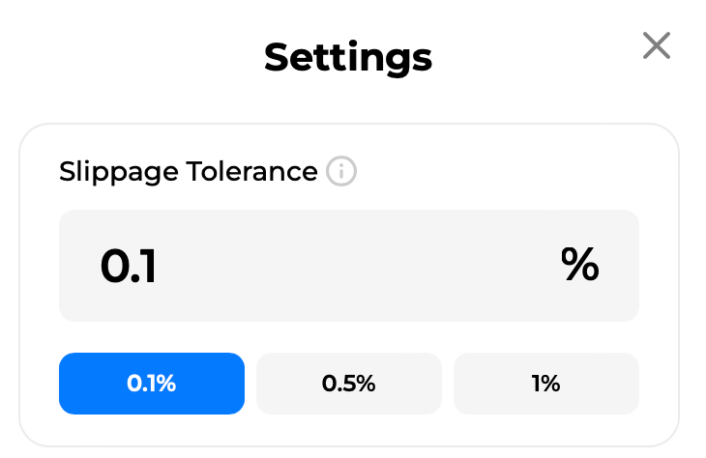The image size is (706, 458).
Task: Focus the custom slippage input field
Action: [349, 266]
